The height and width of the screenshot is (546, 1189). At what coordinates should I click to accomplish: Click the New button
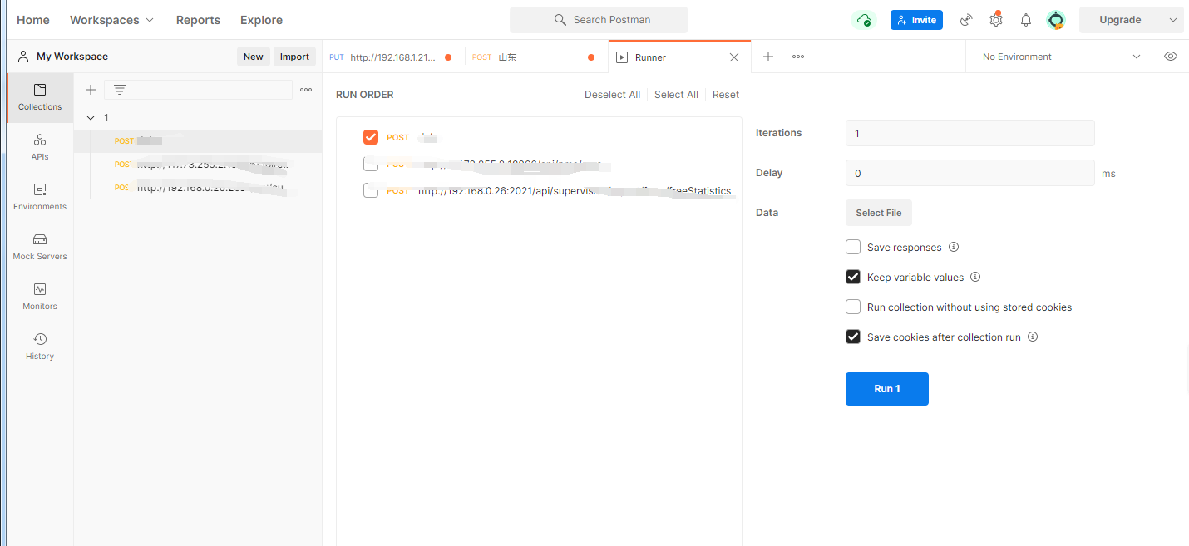254,57
